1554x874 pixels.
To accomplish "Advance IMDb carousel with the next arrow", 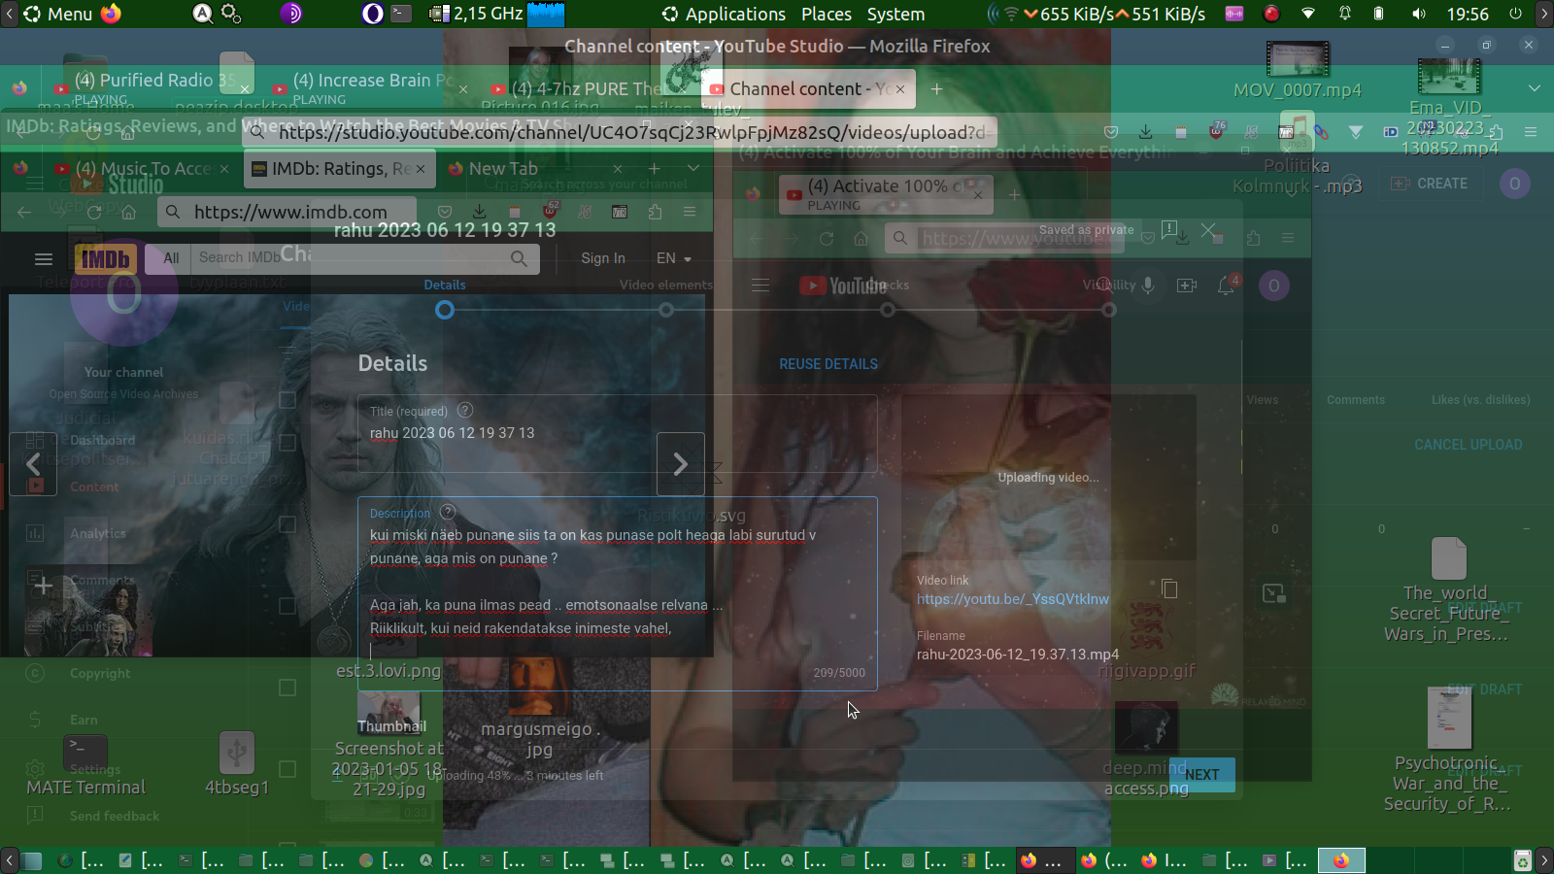I will (x=681, y=464).
